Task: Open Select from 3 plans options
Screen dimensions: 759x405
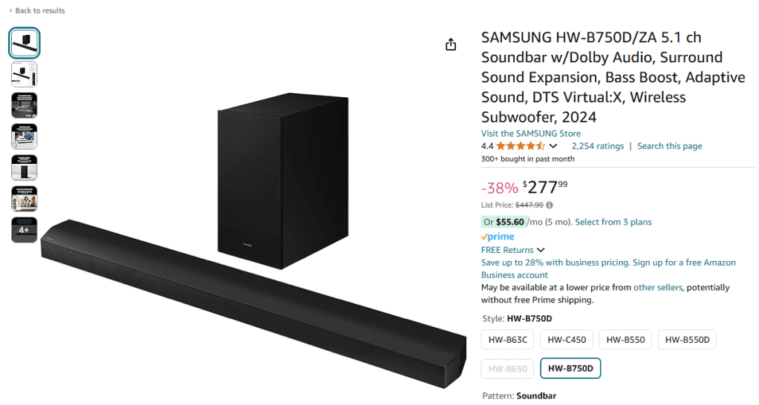Action: 613,222
